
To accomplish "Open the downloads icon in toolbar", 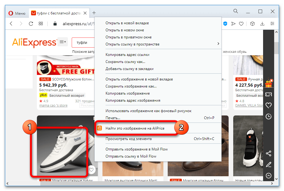I will coord(262,24).
